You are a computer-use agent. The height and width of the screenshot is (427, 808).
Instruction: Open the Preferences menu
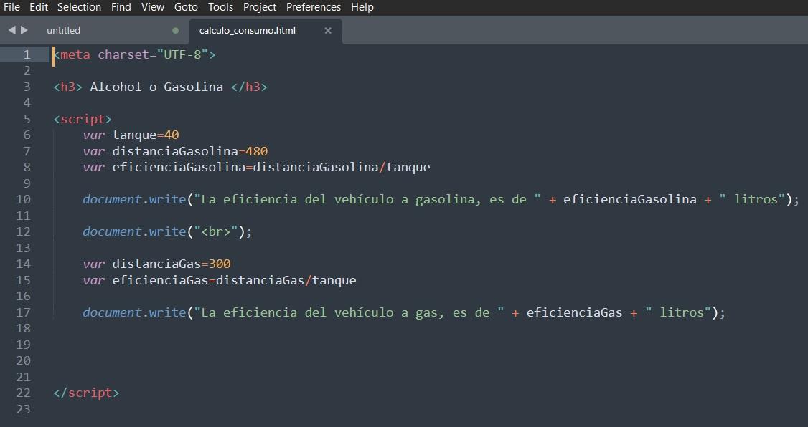(x=314, y=7)
